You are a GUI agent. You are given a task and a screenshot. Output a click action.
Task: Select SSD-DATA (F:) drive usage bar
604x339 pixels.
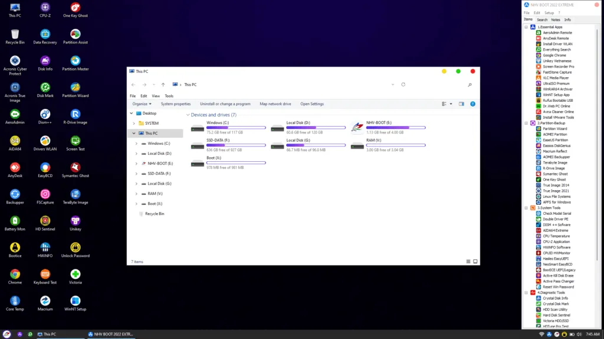(x=227, y=145)
